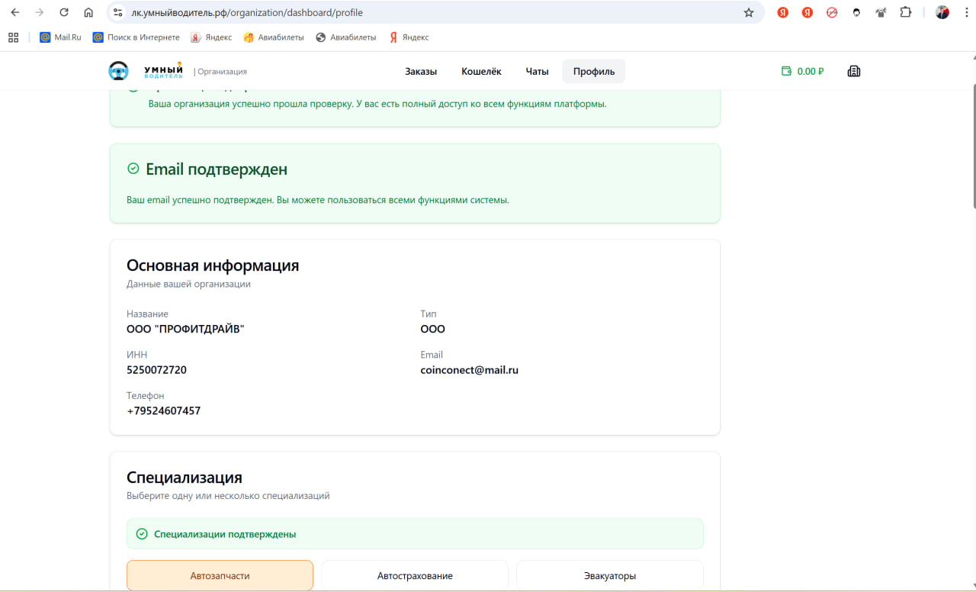Screen dimensions: 976x592
Task: Open the browser home page
Action: click(88, 12)
